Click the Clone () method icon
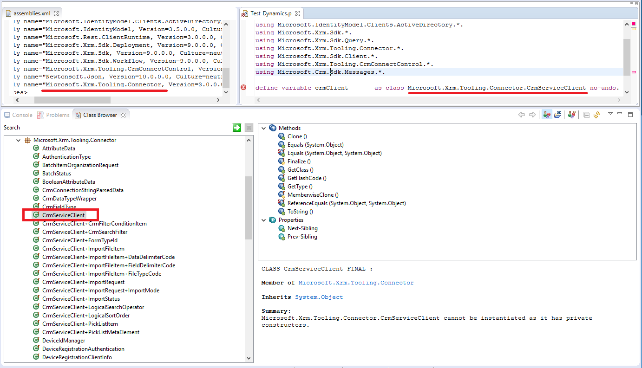The width and height of the screenshot is (642, 368). tap(281, 136)
